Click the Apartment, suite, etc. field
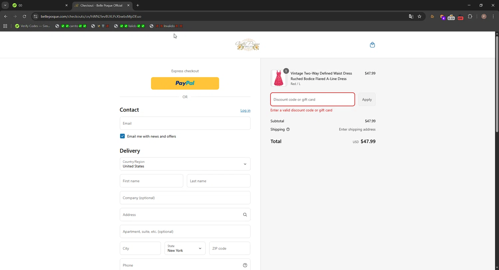Screen dimensions: 499x270 [185, 231]
